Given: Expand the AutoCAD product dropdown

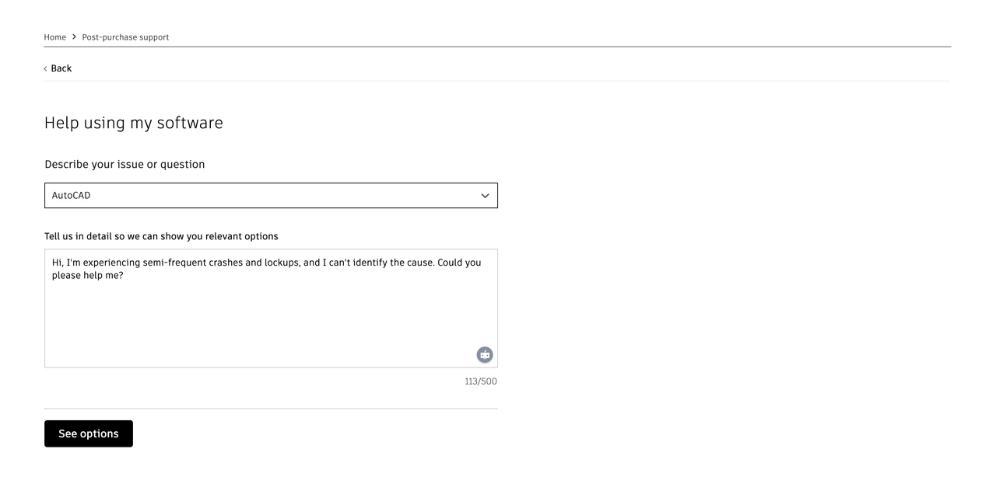Looking at the screenshot, I should point(271,196).
